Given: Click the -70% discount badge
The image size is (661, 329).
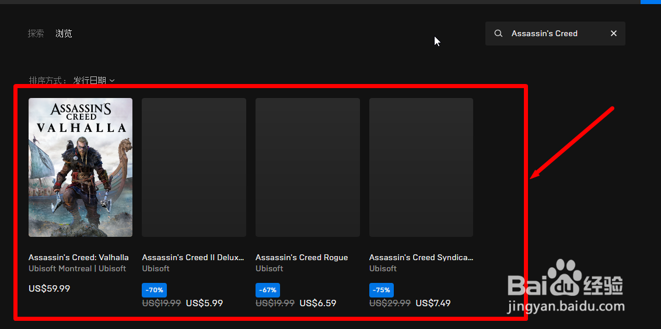Looking at the screenshot, I should (x=154, y=290).
